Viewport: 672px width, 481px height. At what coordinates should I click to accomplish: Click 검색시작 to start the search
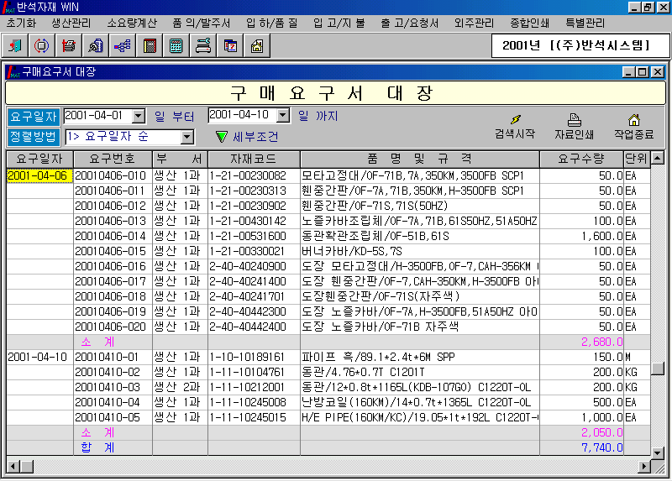click(x=515, y=127)
